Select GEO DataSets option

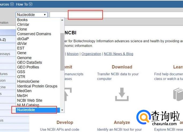click(x=38, y=63)
